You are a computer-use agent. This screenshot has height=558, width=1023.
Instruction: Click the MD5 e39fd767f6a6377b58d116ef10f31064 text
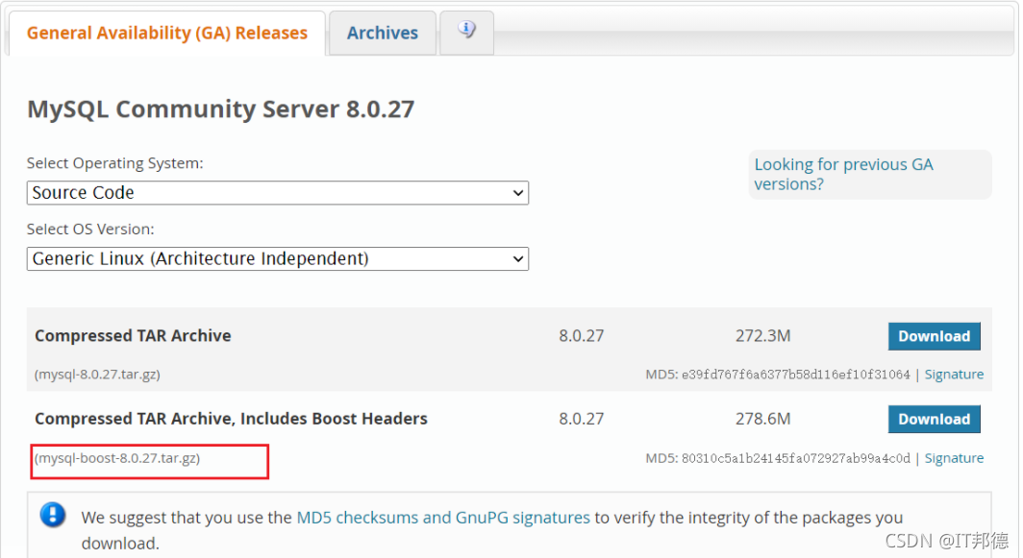[778, 375]
